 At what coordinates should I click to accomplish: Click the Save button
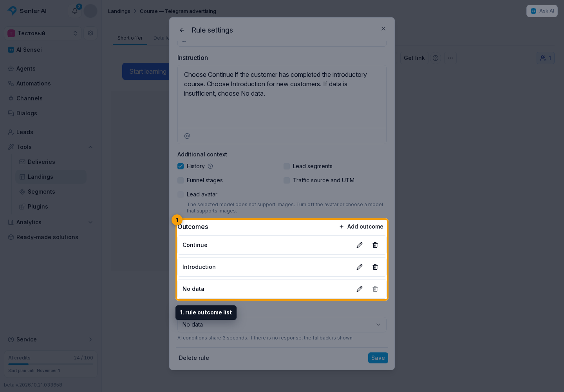(x=378, y=358)
